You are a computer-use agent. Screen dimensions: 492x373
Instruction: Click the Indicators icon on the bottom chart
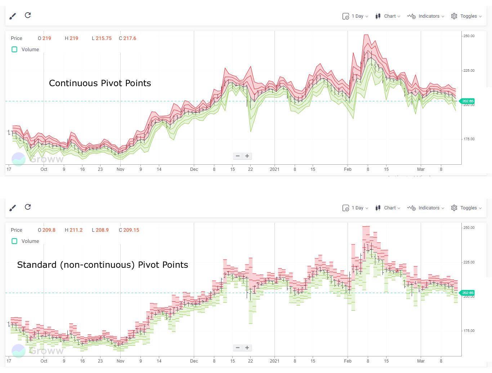point(411,208)
